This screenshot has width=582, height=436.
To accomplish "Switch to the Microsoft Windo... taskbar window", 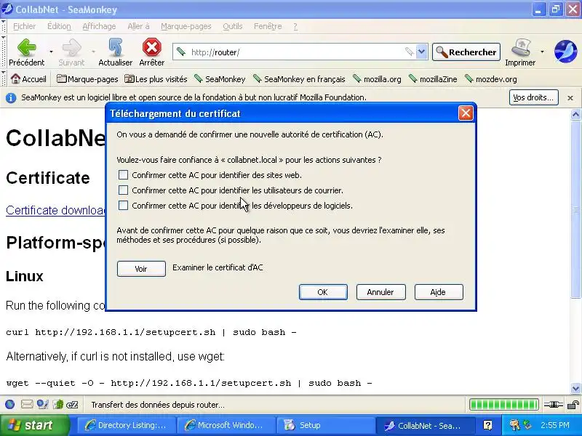I will click(226, 425).
